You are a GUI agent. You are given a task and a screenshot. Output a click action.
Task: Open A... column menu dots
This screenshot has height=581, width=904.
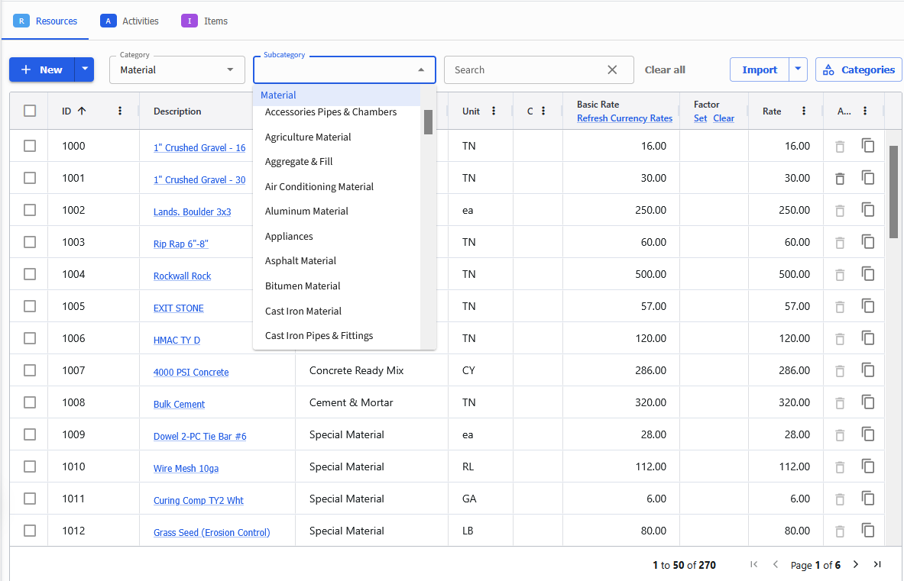pyautogui.click(x=865, y=111)
